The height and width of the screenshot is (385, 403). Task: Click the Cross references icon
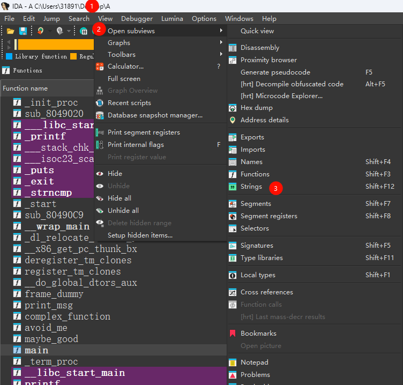[x=233, y=292]
